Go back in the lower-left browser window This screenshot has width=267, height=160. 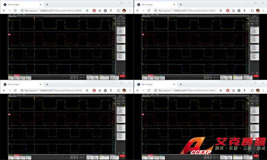pyautogui.click(x=4, y=90)
